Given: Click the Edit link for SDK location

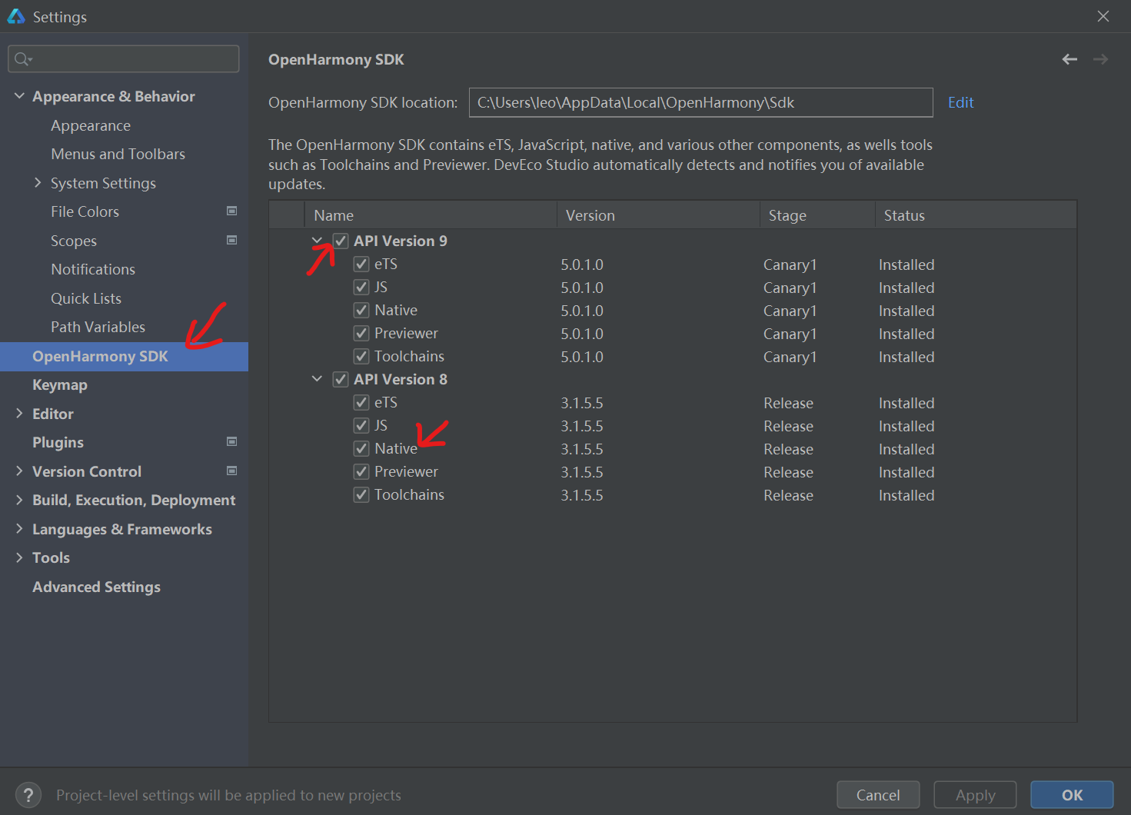Looking at the screenshot, I should coord(960,102).
